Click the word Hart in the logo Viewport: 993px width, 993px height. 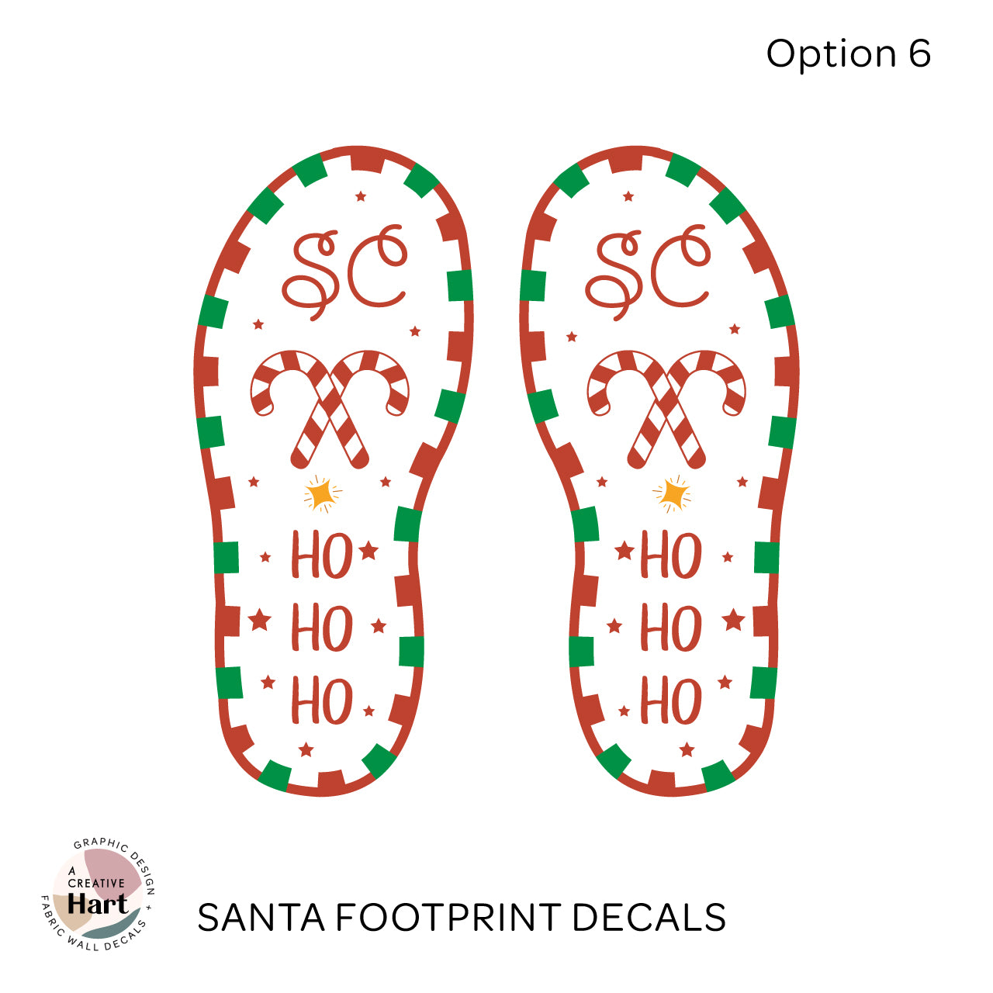[x=97, y=904]
